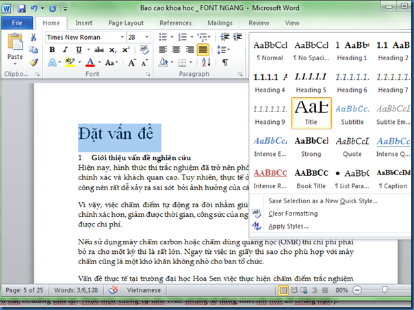
Task: Click the Text Effects glowing A icon
Action: tap(52, 62)
